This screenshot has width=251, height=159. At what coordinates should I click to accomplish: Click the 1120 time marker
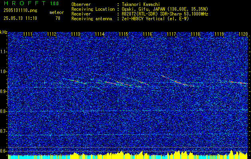243,34
